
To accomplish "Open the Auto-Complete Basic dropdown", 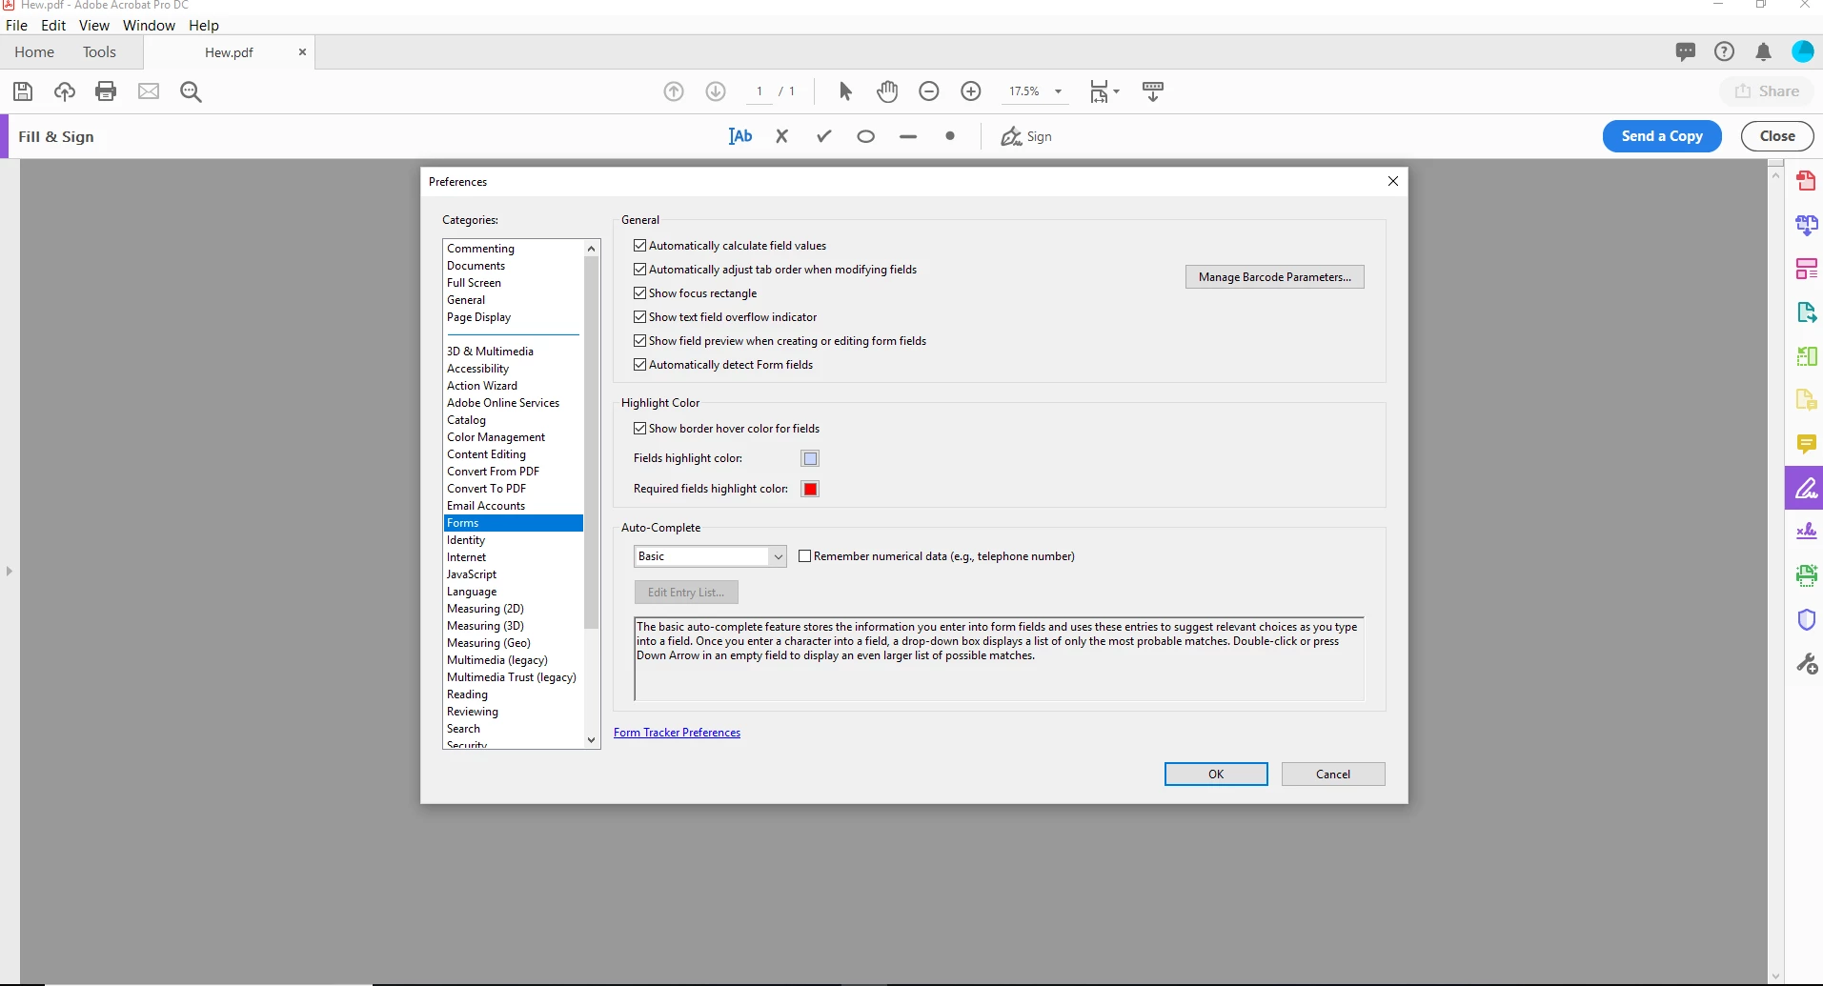I will (710, 556).
